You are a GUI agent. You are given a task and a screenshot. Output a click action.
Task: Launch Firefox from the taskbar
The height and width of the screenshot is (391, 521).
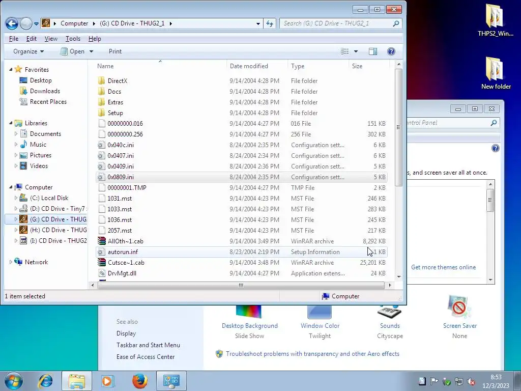tap(140, 381)
